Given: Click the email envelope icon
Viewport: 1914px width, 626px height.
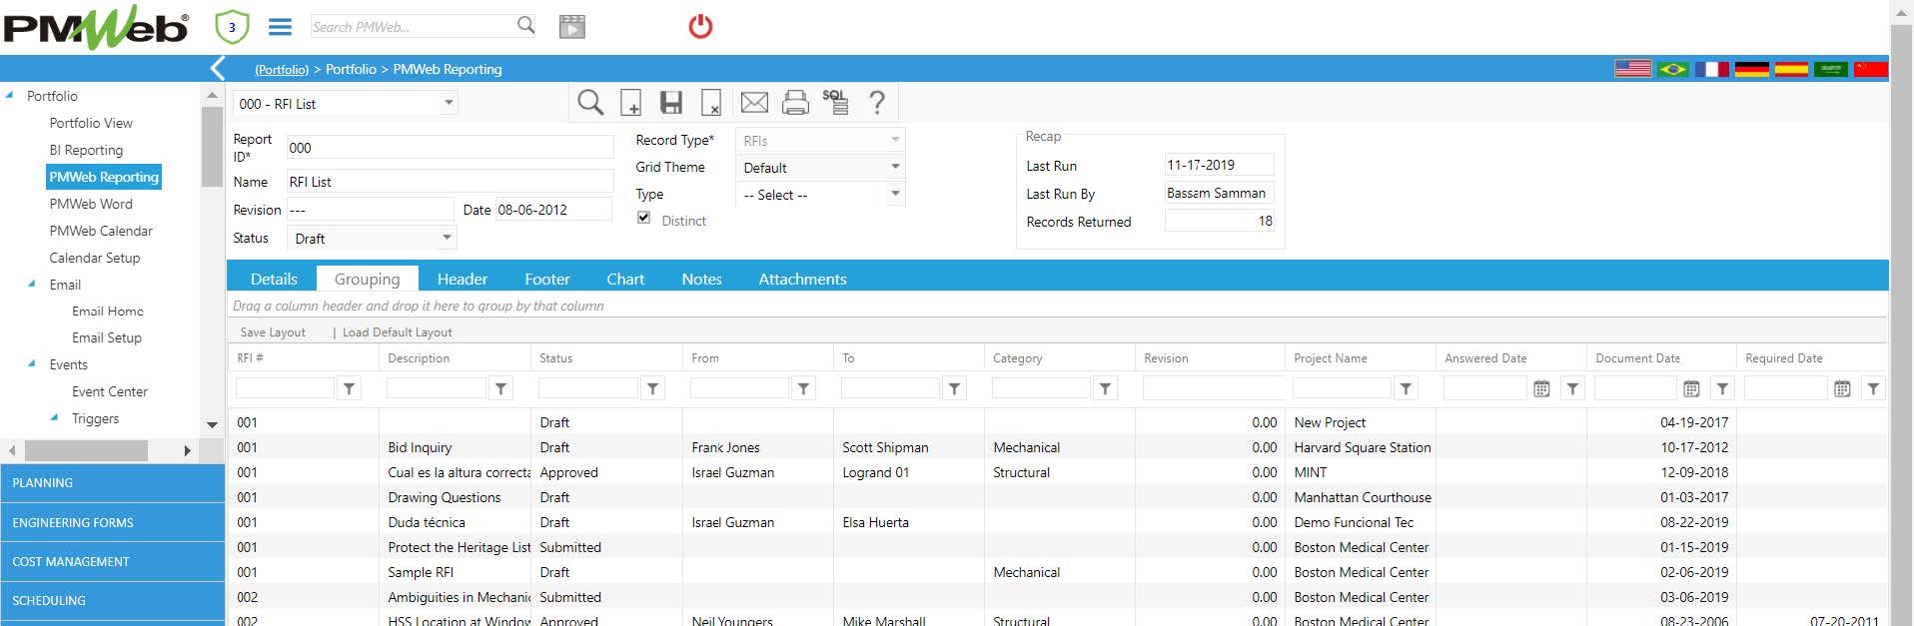Looking at the screenshot, I should [754, 102].
